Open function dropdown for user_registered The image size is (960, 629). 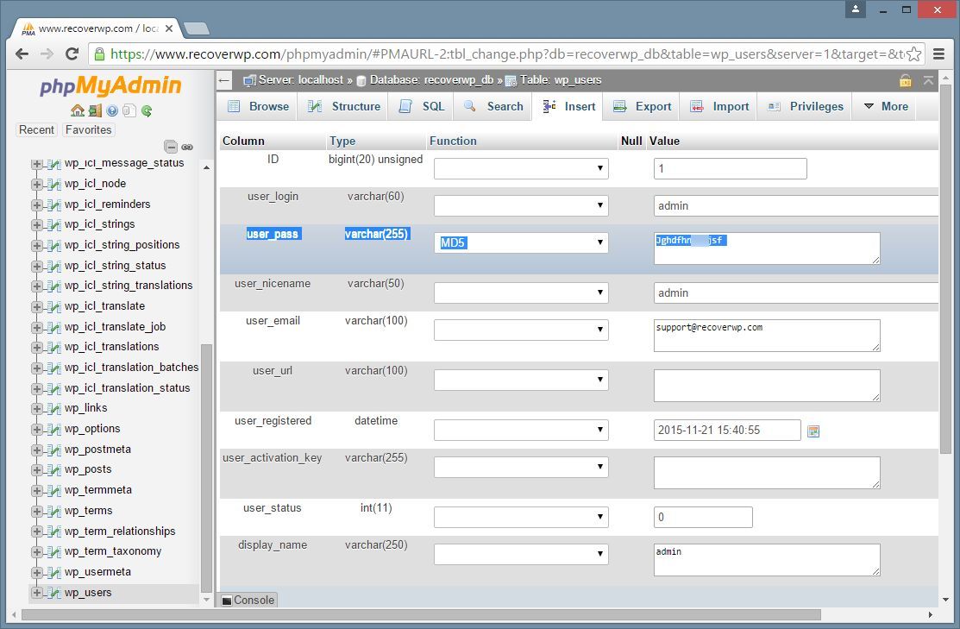(x=521, y=430)
